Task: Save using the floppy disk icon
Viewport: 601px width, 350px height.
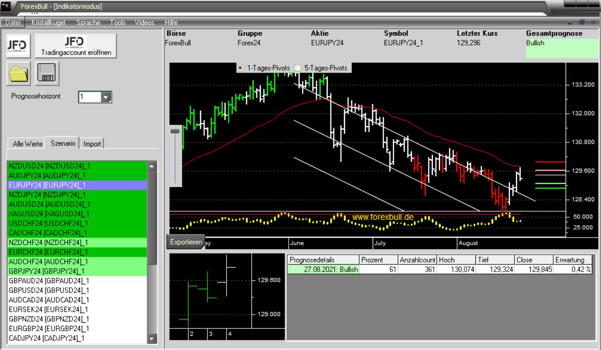Action: coord(47,73)
